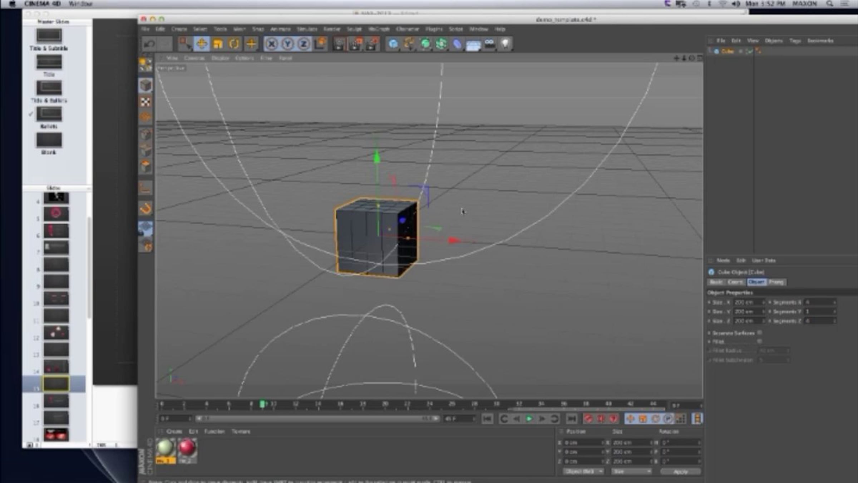858x483 pixels.
Task: Click the first red Record keyframe button
Action: click(588, 419)
